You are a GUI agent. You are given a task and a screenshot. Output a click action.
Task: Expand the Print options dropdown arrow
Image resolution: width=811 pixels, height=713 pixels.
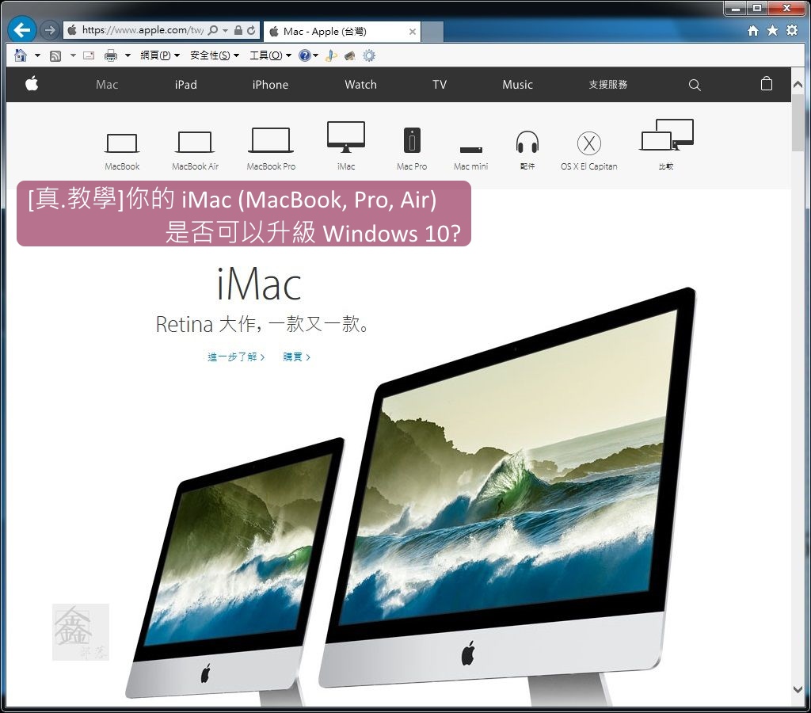point(128,55)
